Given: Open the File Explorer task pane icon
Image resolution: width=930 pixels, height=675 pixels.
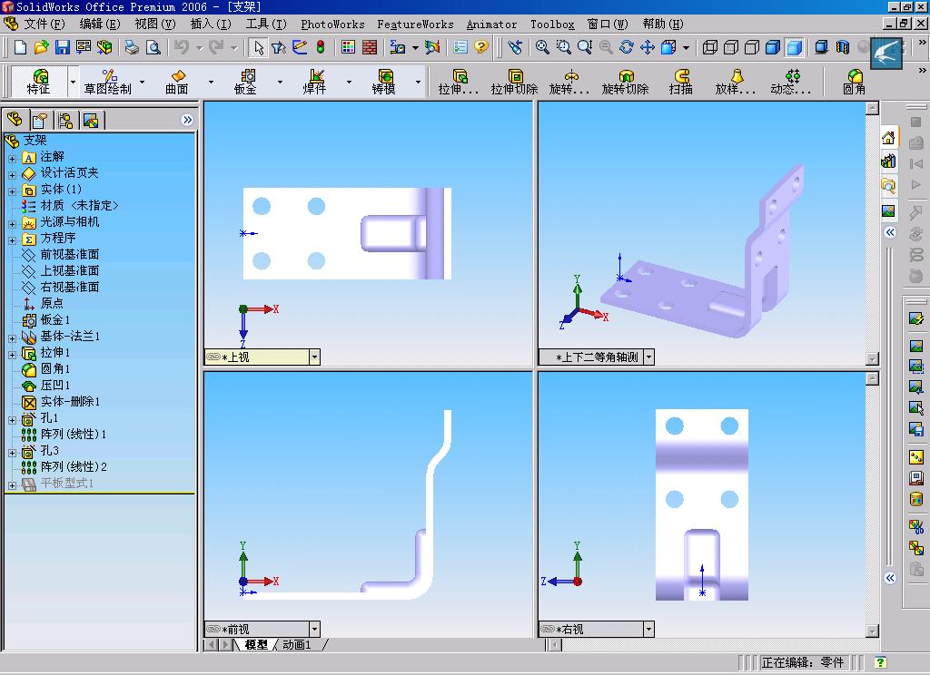Looking at the screenshot, I should [x=888, y=186].
